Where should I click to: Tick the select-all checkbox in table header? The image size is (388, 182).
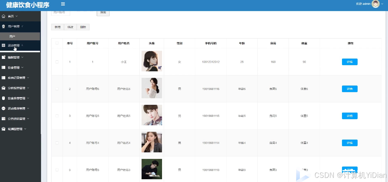tap(57, 43)
